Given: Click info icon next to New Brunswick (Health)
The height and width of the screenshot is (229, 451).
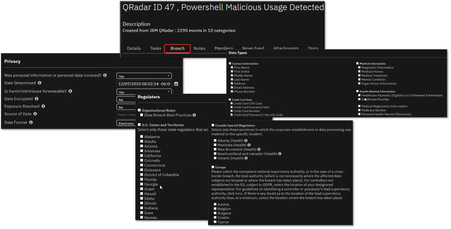Looking at the screenshot, I should click(259, 149).
